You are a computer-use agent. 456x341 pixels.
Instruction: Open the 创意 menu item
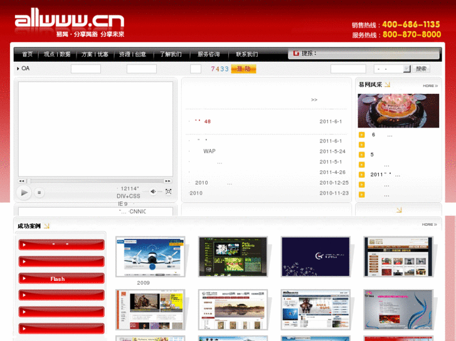141,54
